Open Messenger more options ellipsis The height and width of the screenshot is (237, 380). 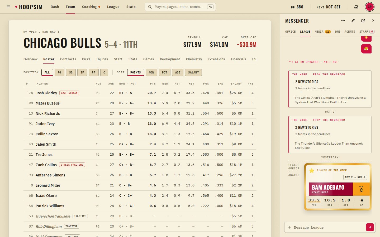[x=343, y=21]
